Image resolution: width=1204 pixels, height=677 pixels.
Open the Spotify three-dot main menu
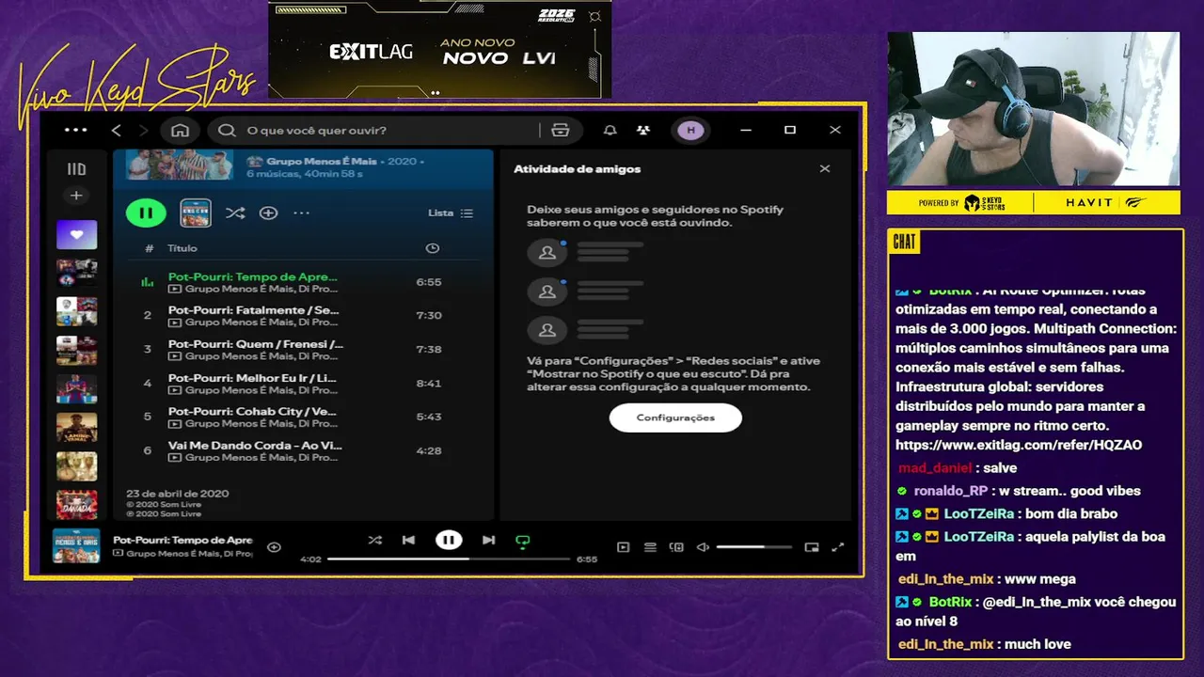point(75,130)
